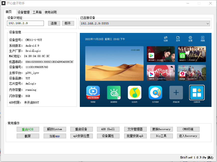Open the CMD终端 button
Image resolution: width=217 pixels, height=162 pixels.
188,129
